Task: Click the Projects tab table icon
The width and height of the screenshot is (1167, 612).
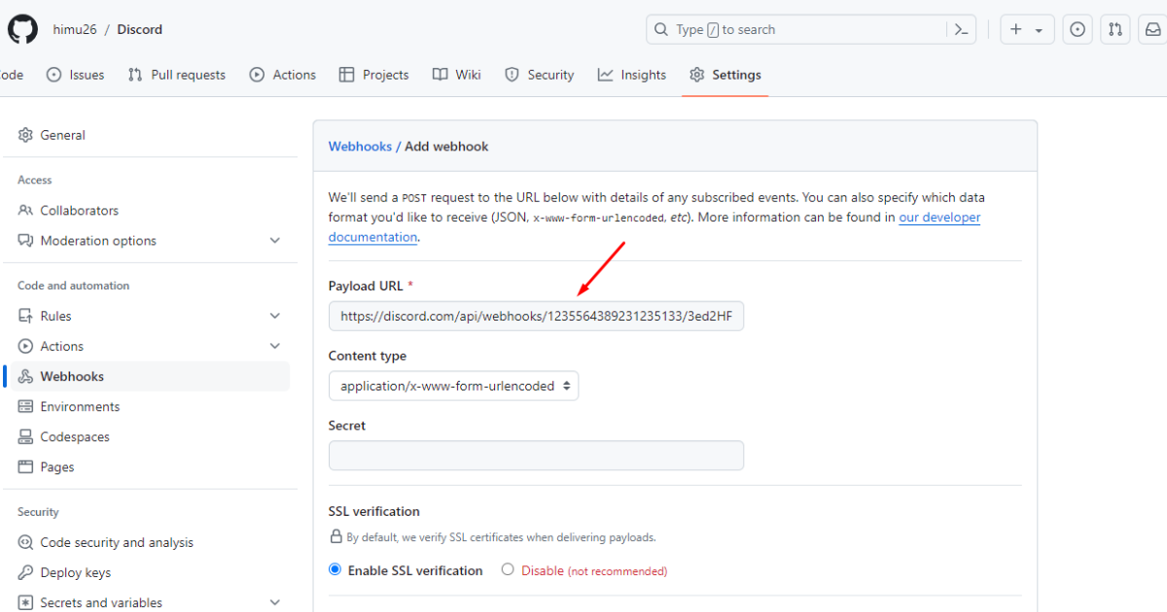Action: (346, 75)
